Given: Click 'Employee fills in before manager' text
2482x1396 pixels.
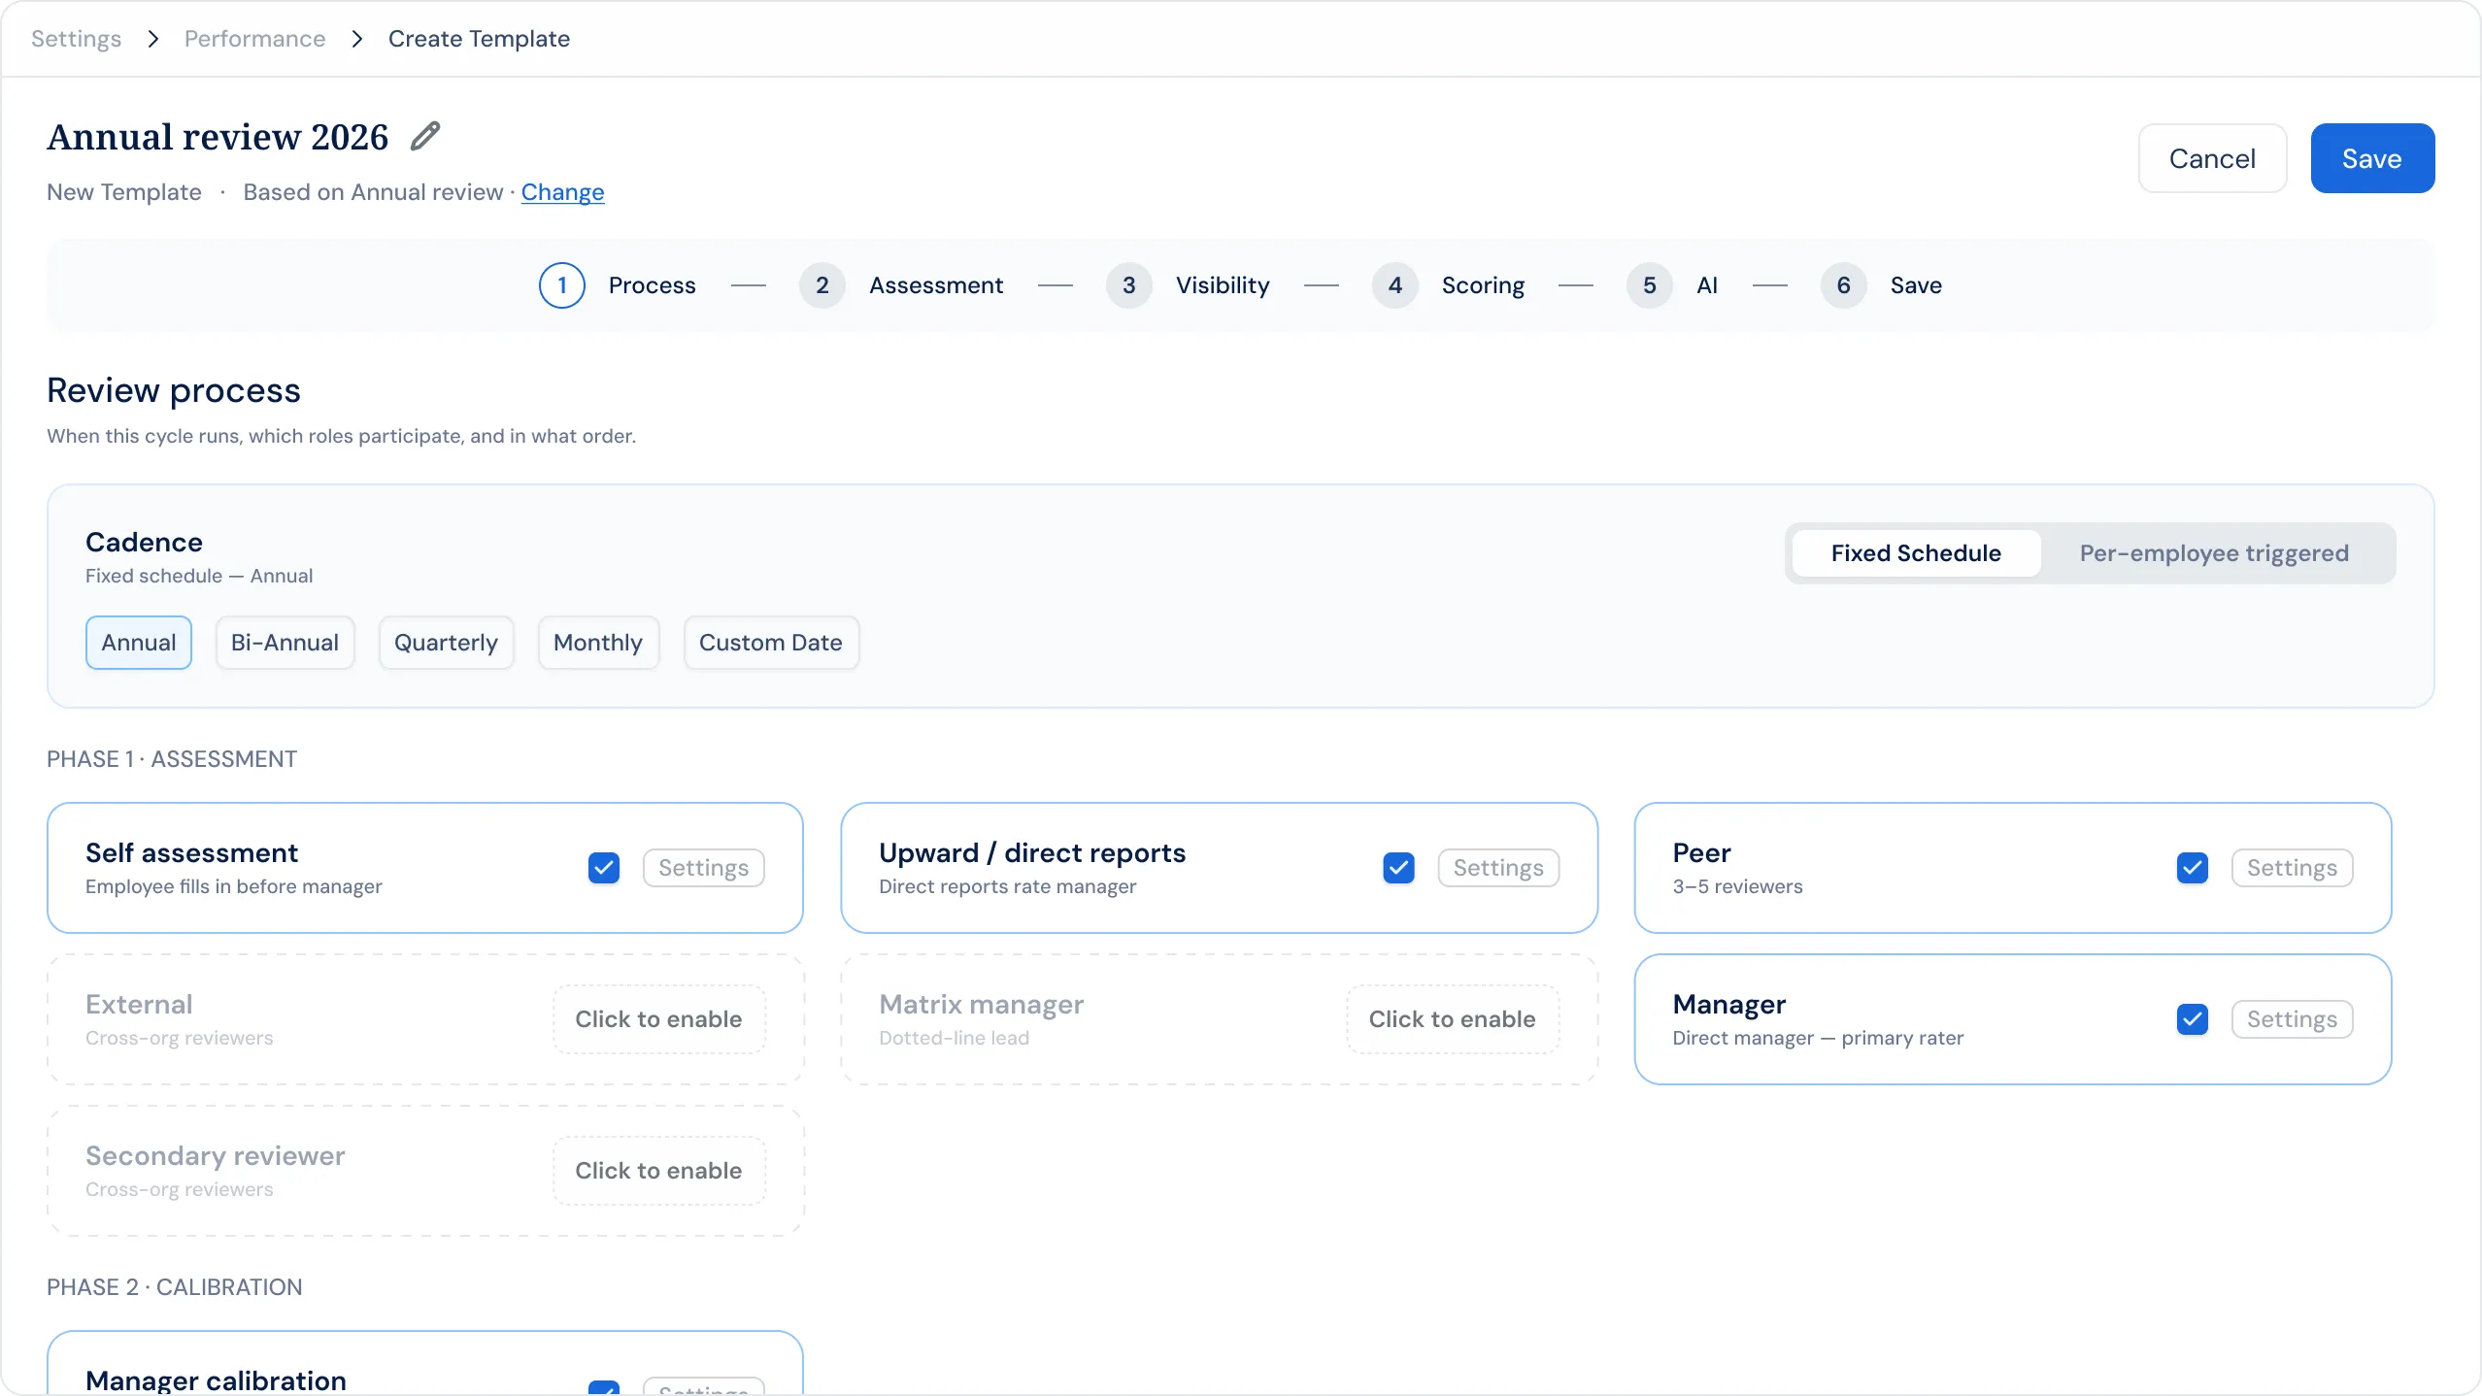Looking at the screenshot, I should [234, 886].
